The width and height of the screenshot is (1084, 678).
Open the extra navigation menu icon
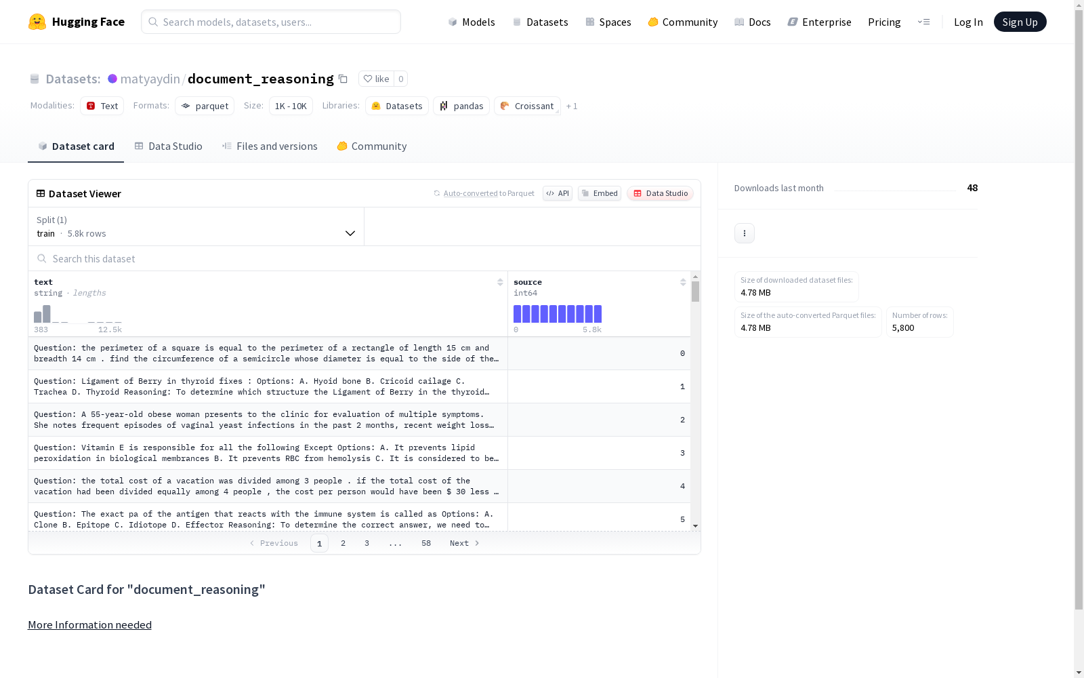point(923,22)
